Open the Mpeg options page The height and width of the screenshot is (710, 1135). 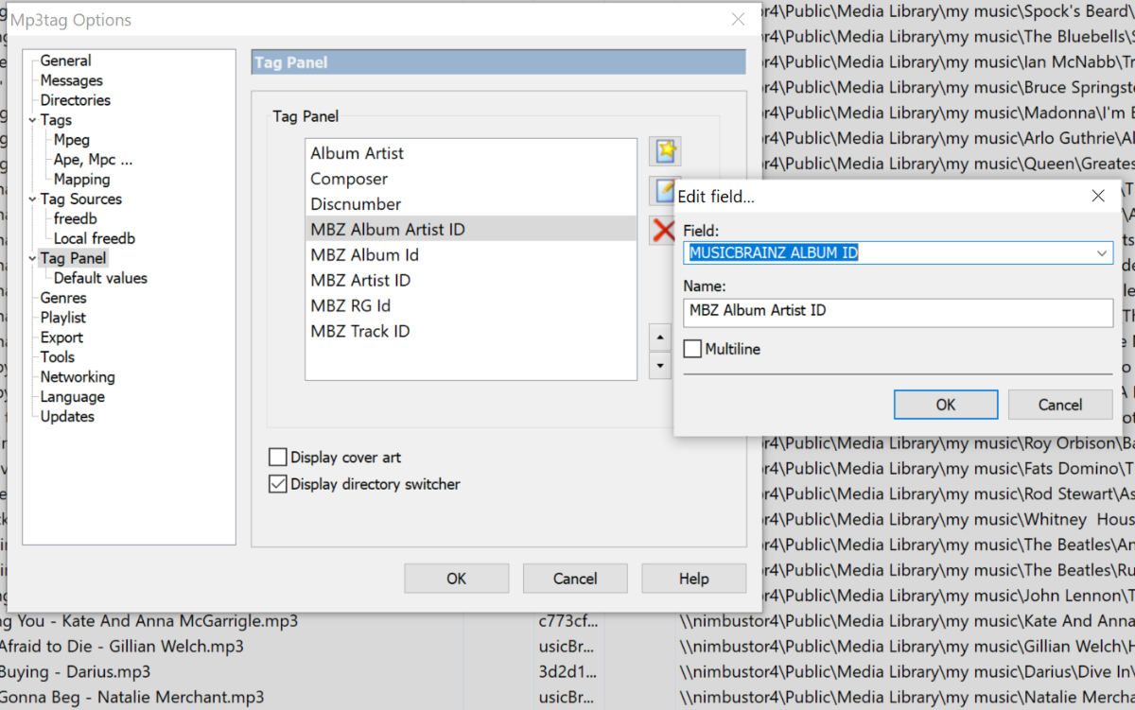72,140
